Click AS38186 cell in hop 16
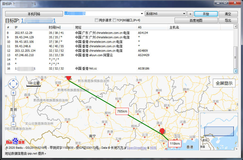243x160 pixels. [144, 68]
